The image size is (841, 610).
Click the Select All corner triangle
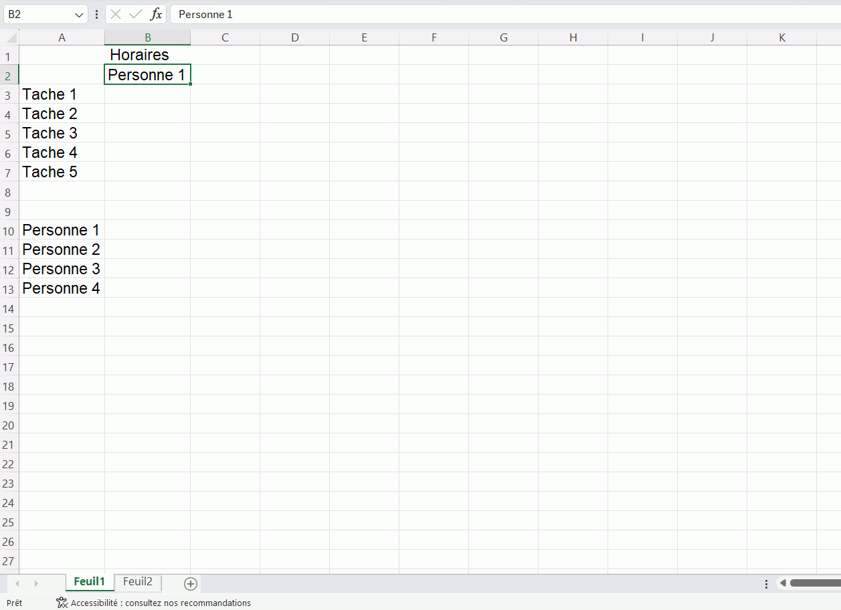10,37
